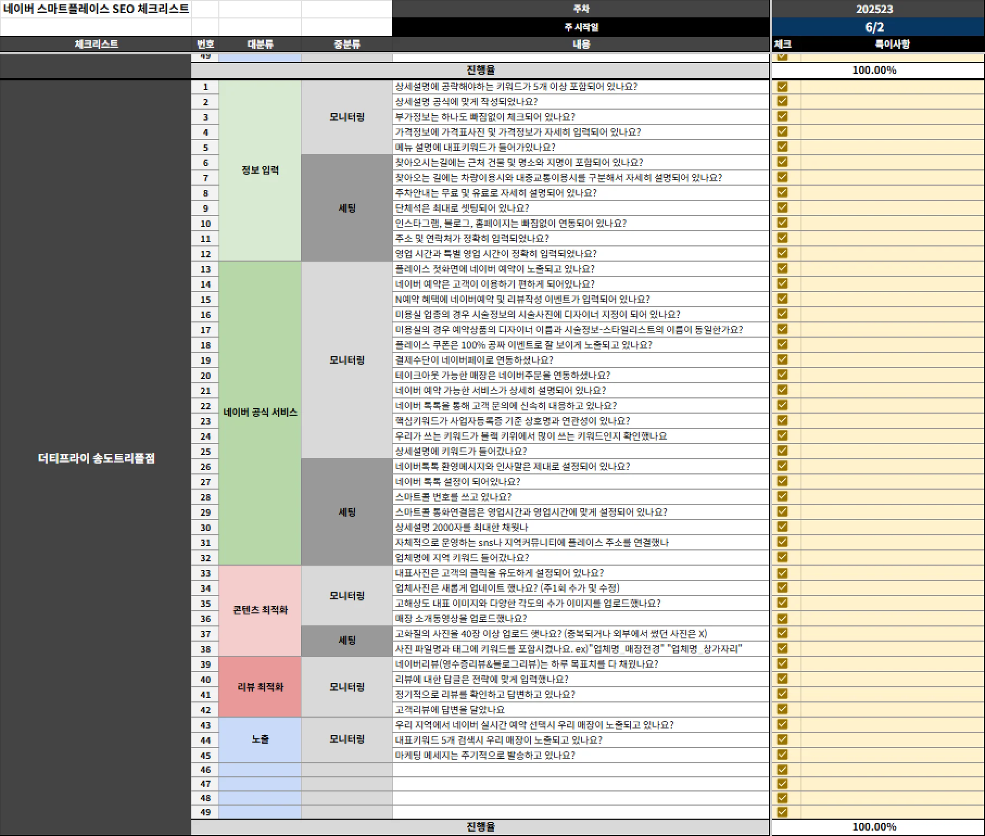Click the 콘텐츠 최적화 pink category cell
Screen dimensions: 985x836
pyautogui.click(x=260, y=610)
